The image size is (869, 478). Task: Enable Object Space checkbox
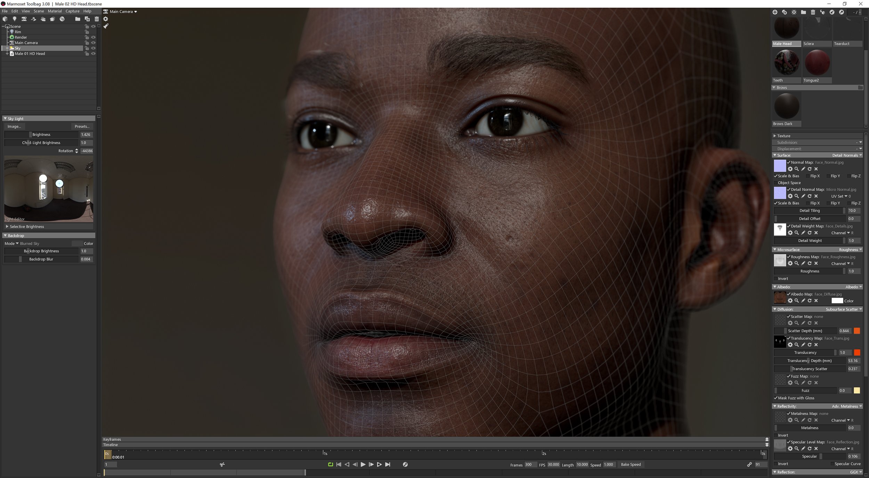pos(775,183)
